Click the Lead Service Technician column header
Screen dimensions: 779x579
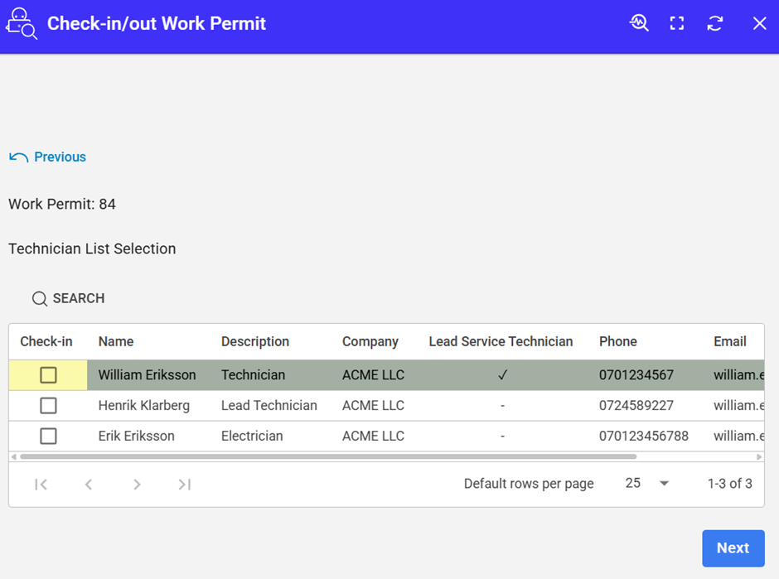(x=501, y=341)
